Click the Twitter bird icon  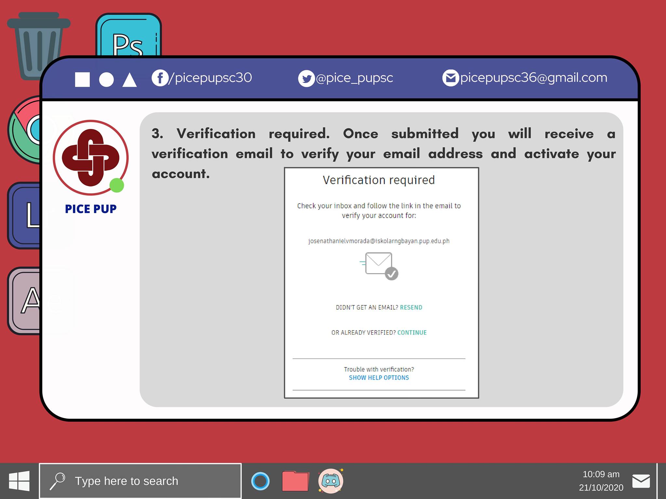[x=306, y=79]
